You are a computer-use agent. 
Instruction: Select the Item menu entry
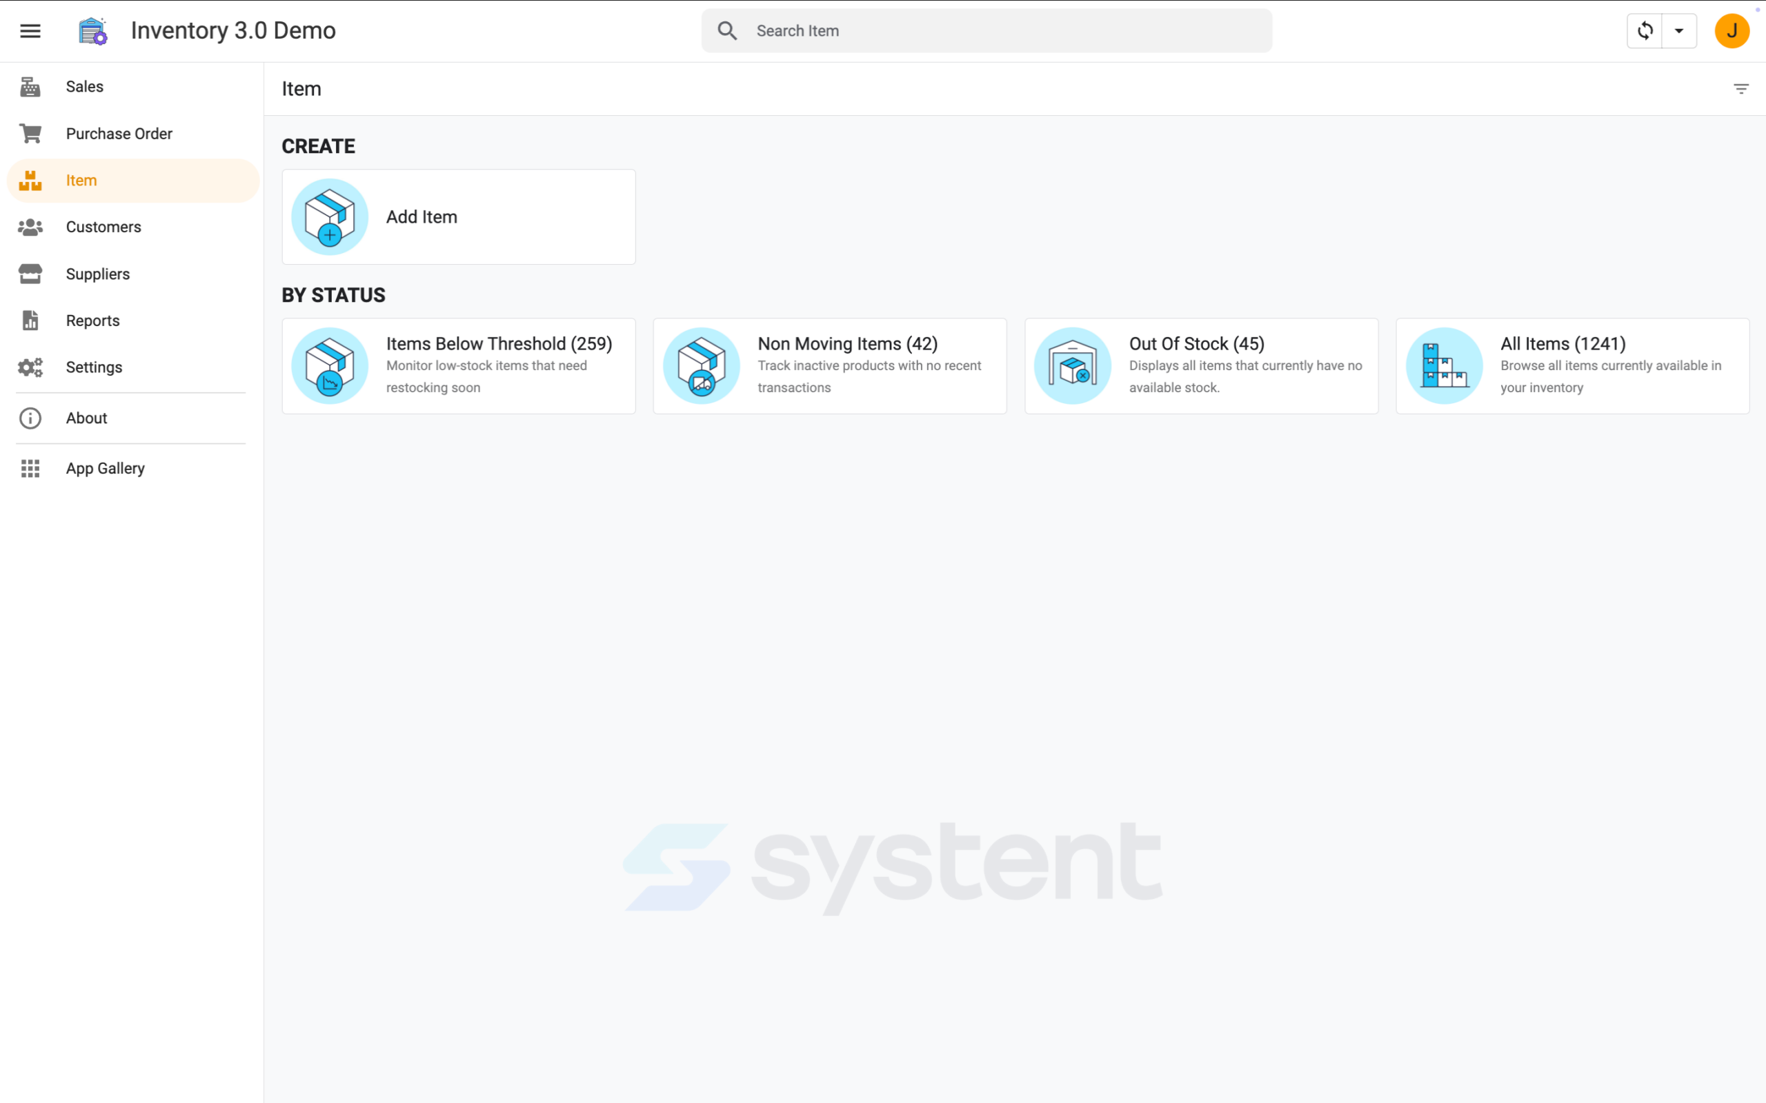point(133,180)
